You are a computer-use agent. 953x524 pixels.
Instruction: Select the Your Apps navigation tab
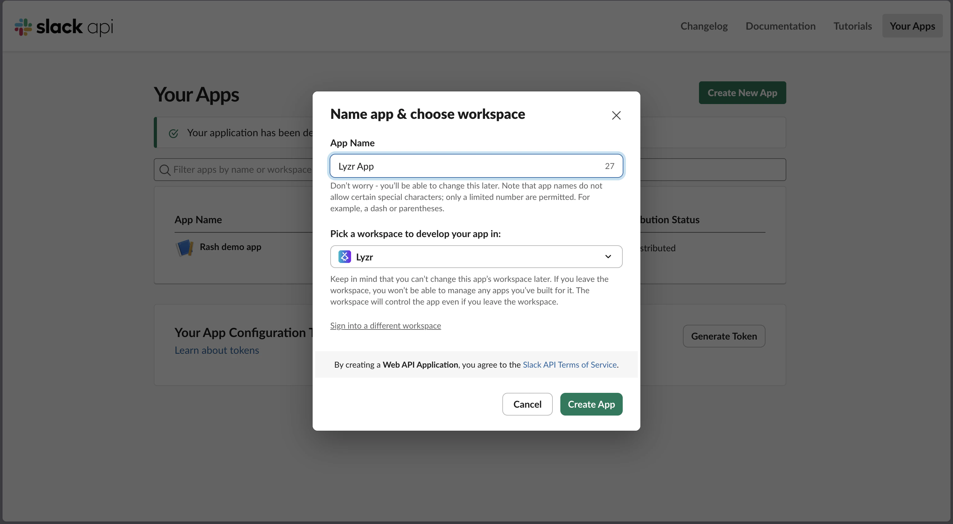(912, 26)
